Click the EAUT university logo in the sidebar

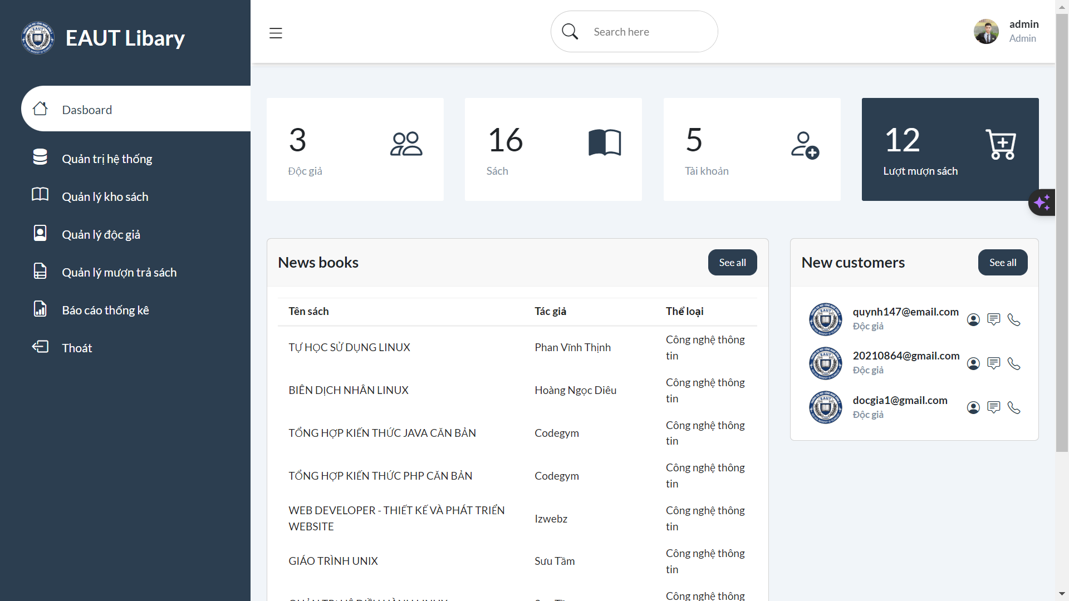pos(38,38)
